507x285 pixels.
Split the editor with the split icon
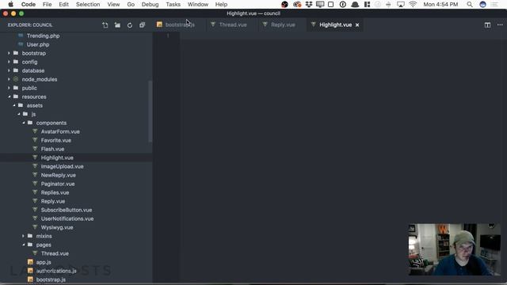(x=488, y=25)
